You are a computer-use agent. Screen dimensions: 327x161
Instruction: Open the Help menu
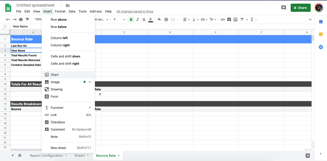click(x=108, y=11)
